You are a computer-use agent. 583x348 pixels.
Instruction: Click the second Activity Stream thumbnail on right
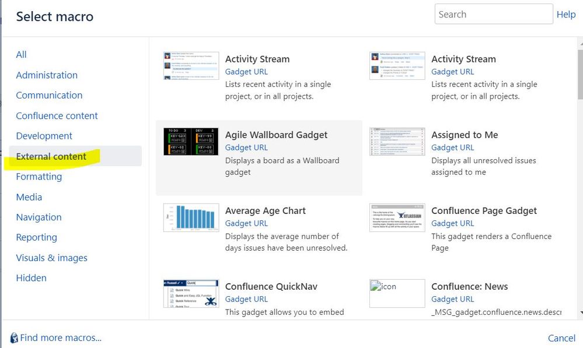[397, 66]
